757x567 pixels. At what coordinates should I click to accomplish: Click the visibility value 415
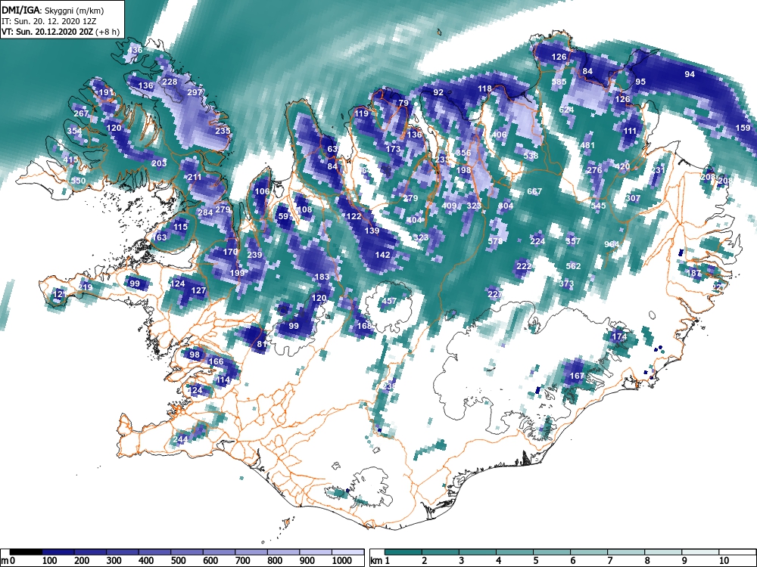pyautogui.click(x=70, y=160)
